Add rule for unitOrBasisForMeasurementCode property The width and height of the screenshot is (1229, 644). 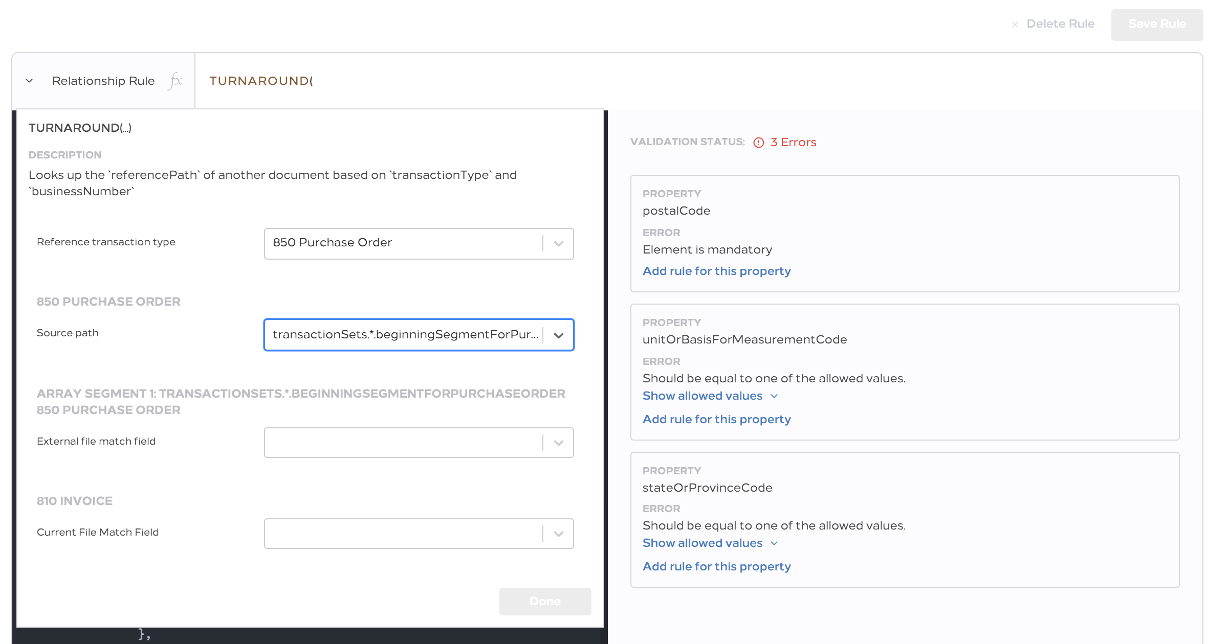(x=716, y=419)
